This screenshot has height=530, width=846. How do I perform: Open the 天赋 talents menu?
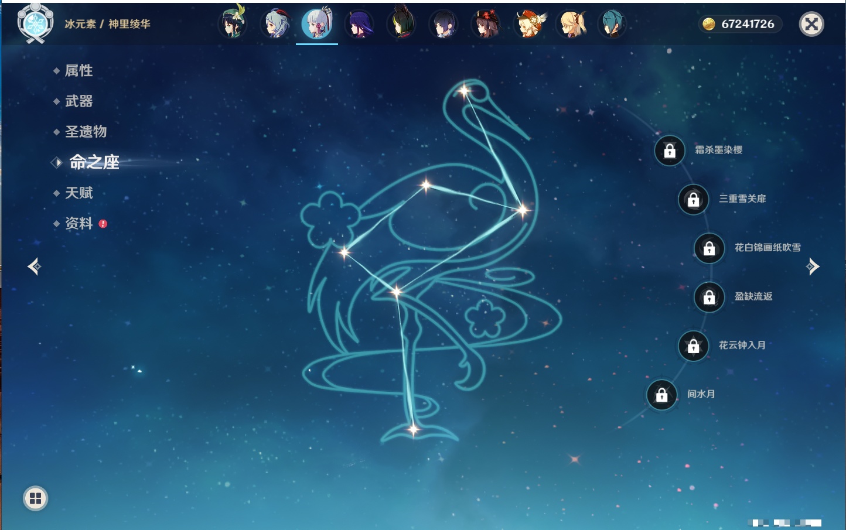(x=79, y=193)
